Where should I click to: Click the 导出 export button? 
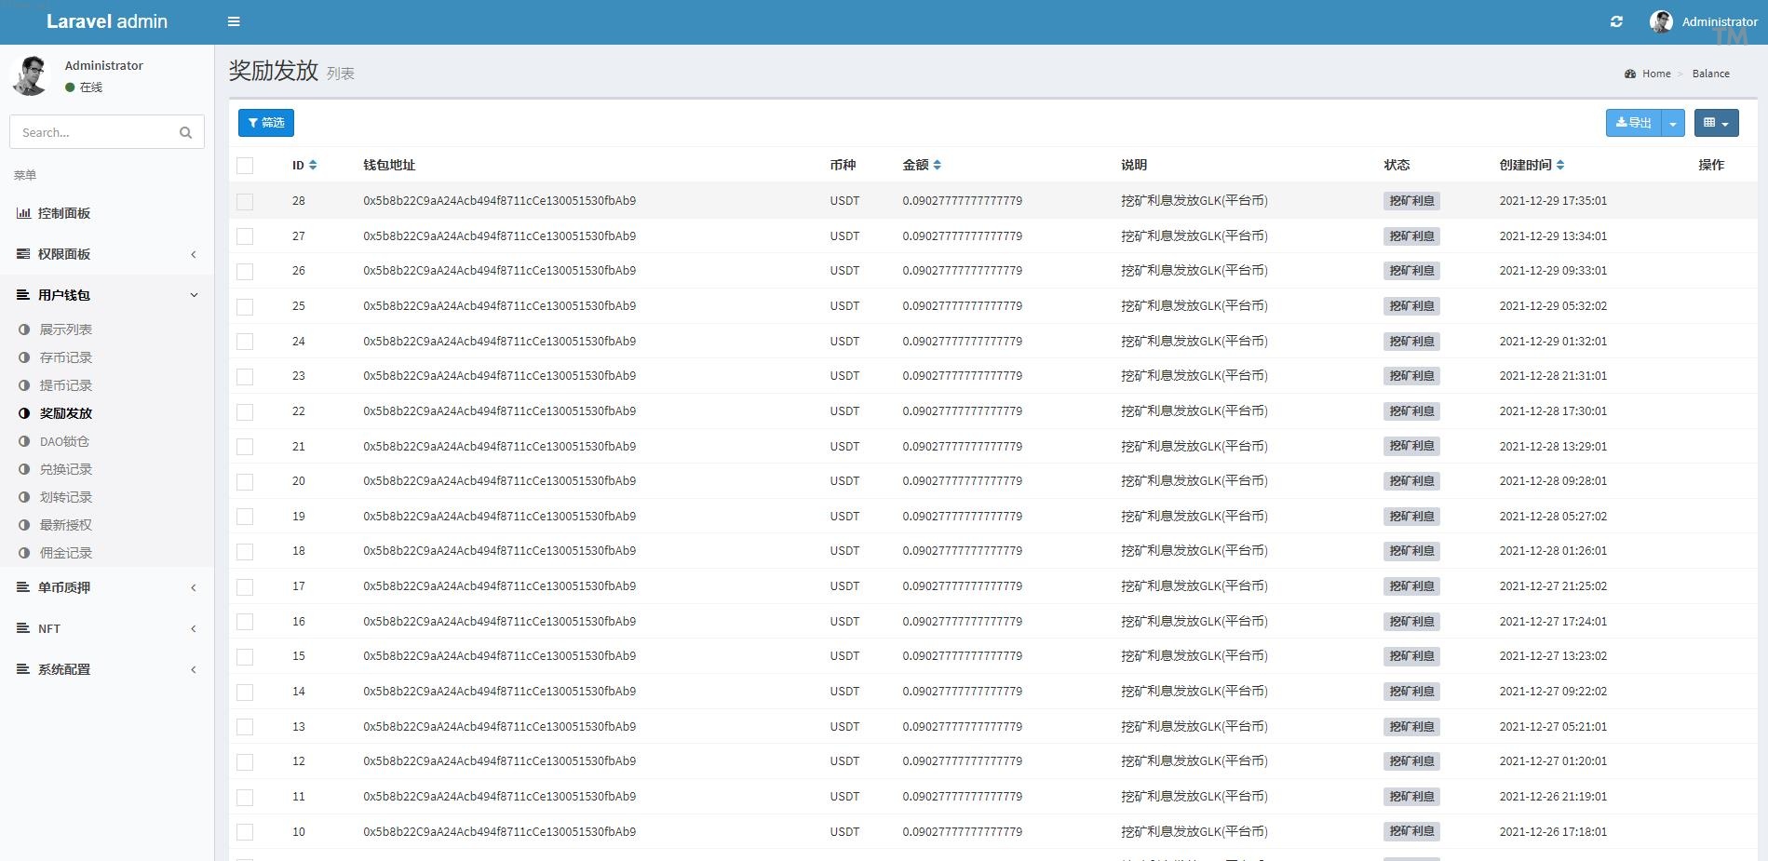tap(1633, 123)
